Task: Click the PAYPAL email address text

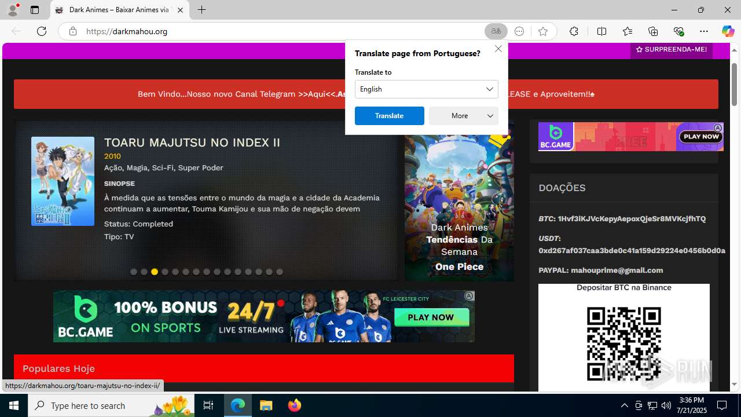Action: click(617, 270)
